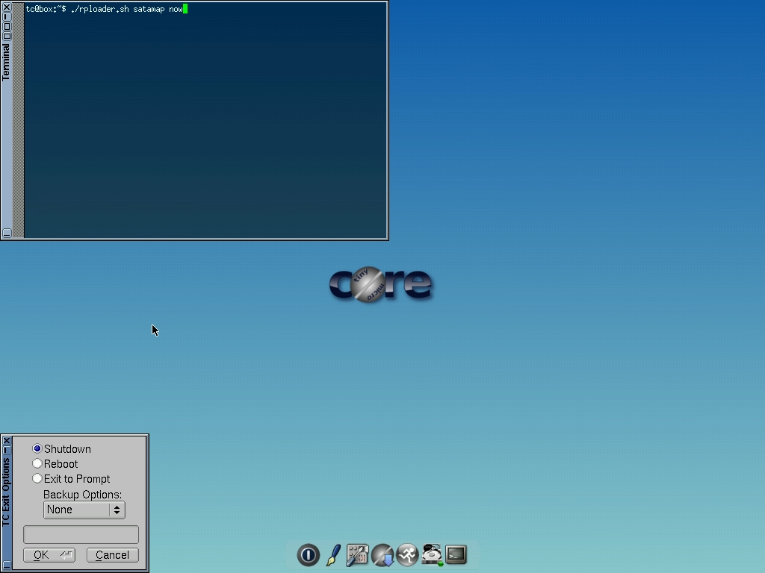
Task: Click the Terminal window's hatched scrollbar strip
Action: click(19, 120)
